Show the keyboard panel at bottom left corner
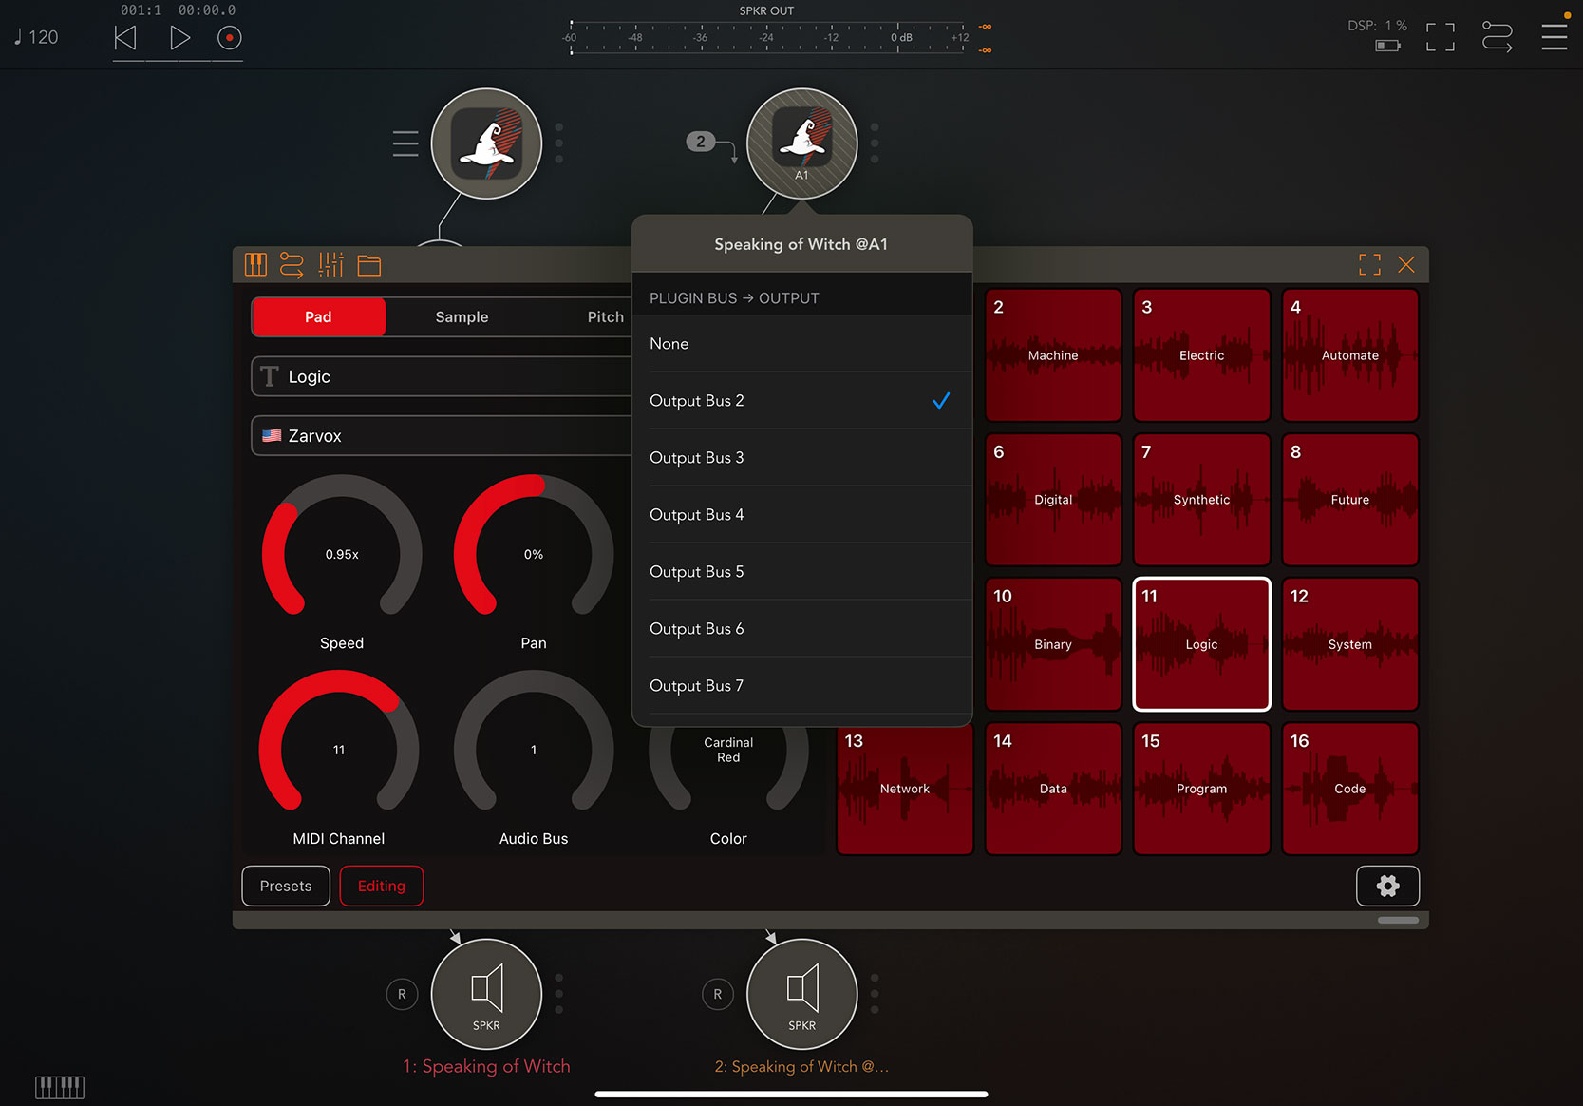The width and height of the screenshot is (1583, 1106). pos(59,1086)
